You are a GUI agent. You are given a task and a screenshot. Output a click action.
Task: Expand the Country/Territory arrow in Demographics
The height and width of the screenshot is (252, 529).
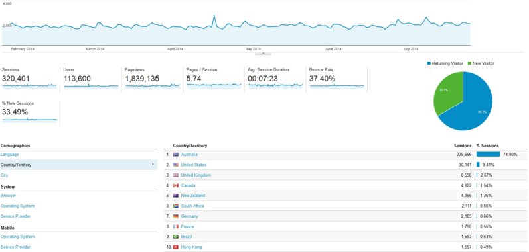tap(153, 164)
